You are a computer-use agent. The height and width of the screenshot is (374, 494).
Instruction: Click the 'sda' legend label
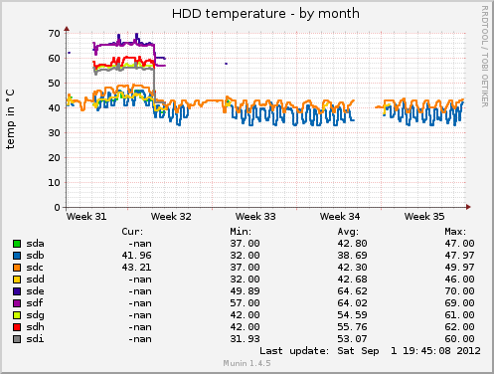pyautogui.click(x=35, y=244)
